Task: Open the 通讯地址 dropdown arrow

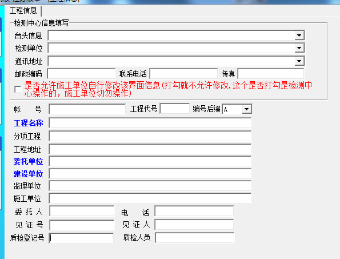Action: 299,61
